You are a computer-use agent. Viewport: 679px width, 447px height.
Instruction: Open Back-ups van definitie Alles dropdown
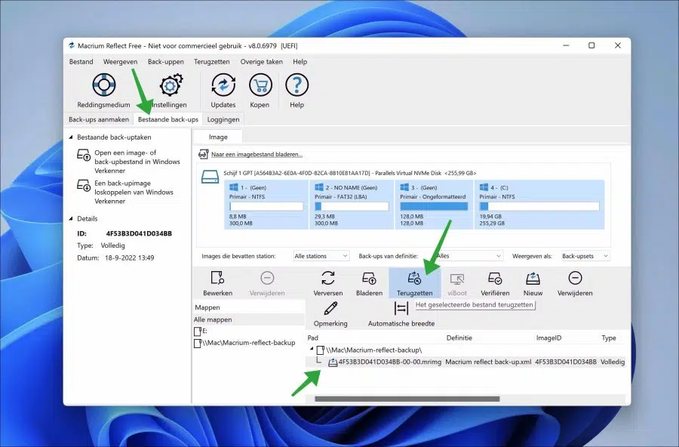pos(469,256)
